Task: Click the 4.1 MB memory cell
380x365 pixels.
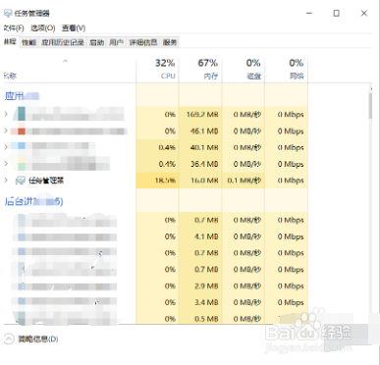Action: pos(200,236)
